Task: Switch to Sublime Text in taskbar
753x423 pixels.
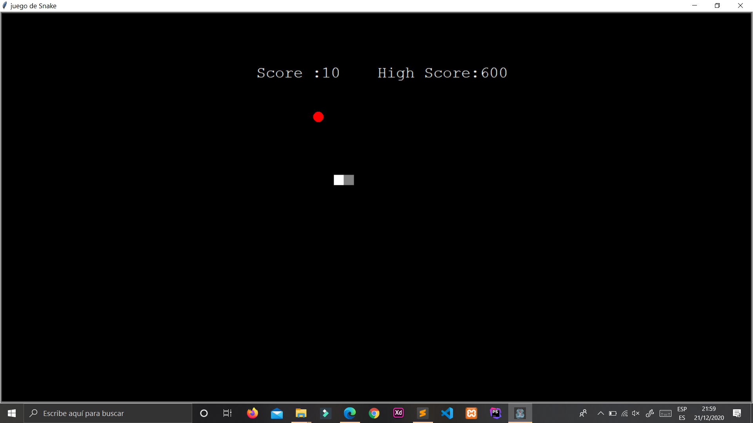Action: pyautogui.click(x=422, y=413)
